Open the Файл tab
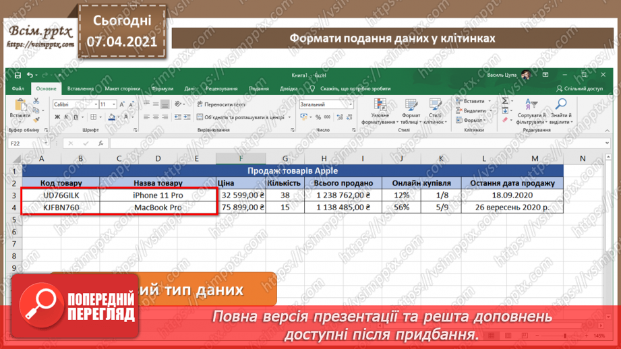621x349 pixels. click(18, 89)
